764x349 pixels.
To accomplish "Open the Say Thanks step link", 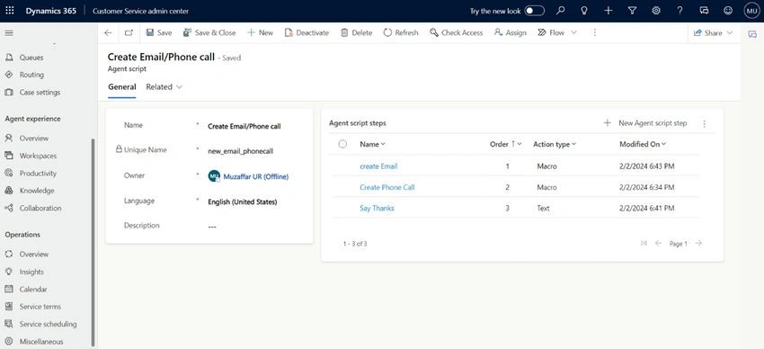I will point(377,208).
